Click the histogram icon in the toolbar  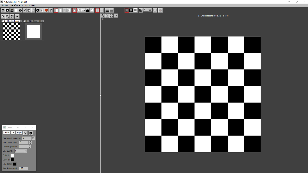(88, 10)
